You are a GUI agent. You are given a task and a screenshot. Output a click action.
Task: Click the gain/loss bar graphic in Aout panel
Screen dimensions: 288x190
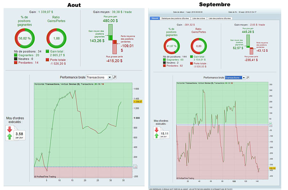tap(112, 39)
